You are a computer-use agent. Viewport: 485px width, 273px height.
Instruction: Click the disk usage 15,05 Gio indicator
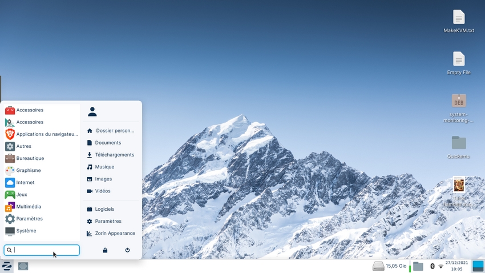(390, 266)
